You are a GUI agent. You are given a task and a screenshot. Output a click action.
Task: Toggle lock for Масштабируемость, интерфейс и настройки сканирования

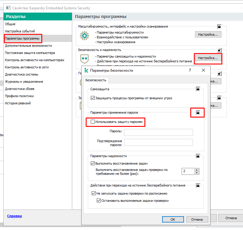point(219,26)
